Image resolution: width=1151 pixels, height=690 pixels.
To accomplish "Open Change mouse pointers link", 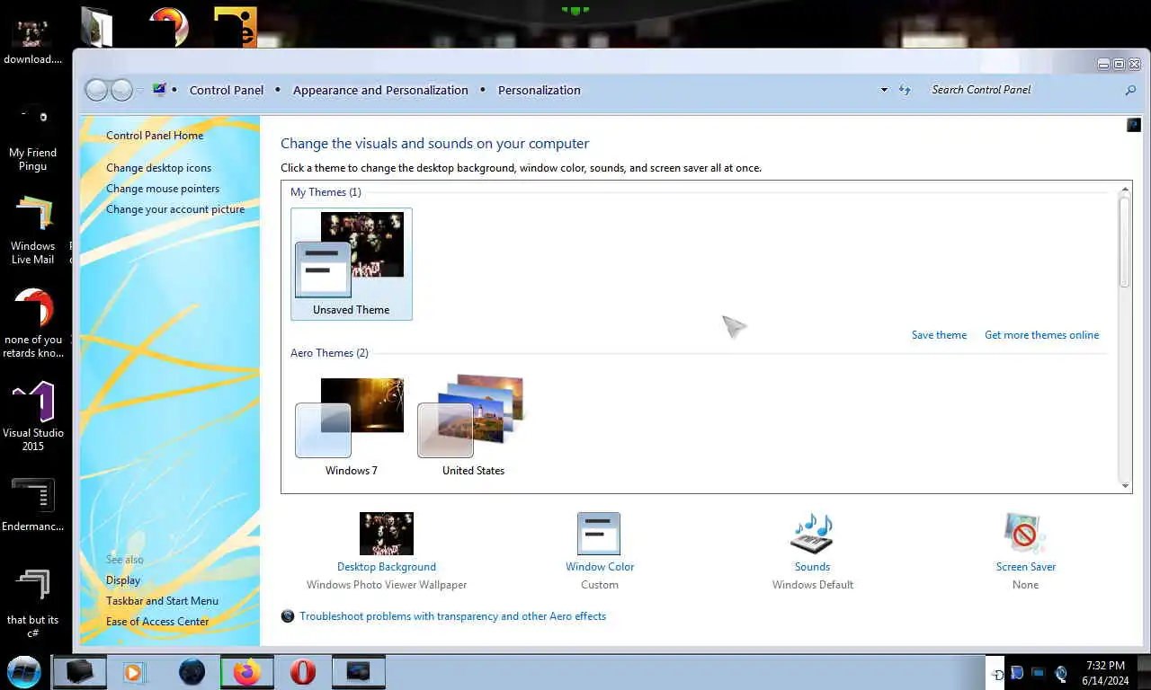I will click(163, 189).
